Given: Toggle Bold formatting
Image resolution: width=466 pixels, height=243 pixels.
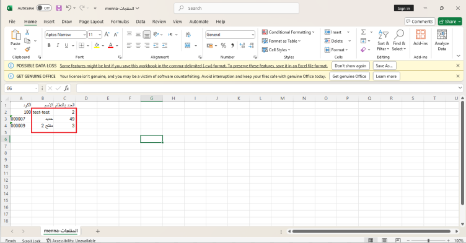Looking at the screenshot, I should pyautogui.click(x=49, y=45).
